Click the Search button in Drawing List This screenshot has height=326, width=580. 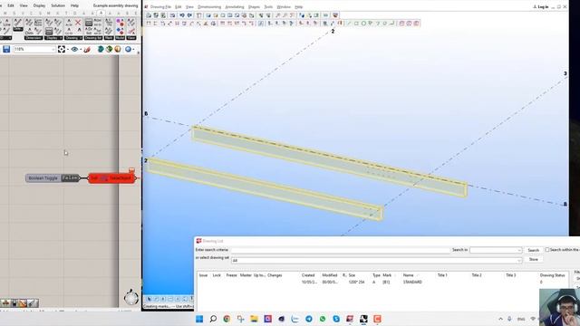click(x=533, y=250)
